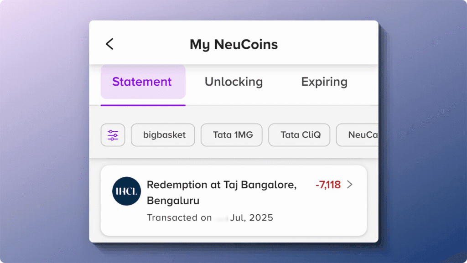Select the partially visible NeuCa chip
This screenshot has width=467, height=263.
tap(358, 135)
